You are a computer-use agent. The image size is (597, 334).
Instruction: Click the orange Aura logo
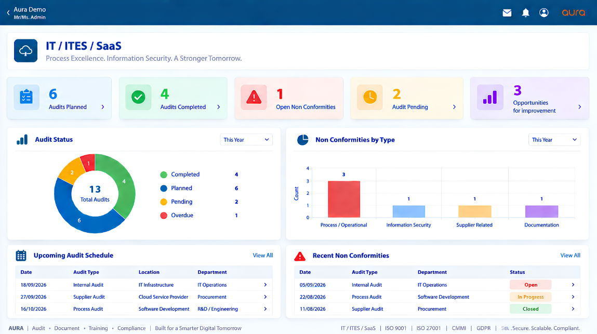click(x=574, y=12)
